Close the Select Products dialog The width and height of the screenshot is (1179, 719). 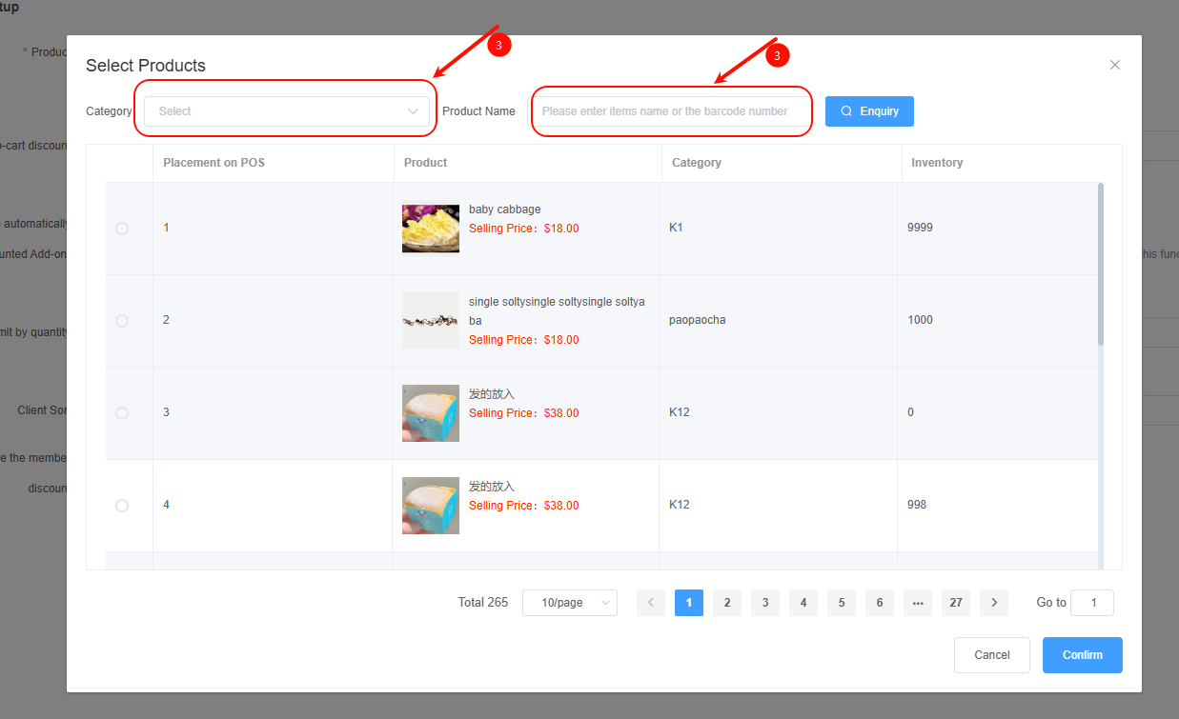click(1115, 65)
